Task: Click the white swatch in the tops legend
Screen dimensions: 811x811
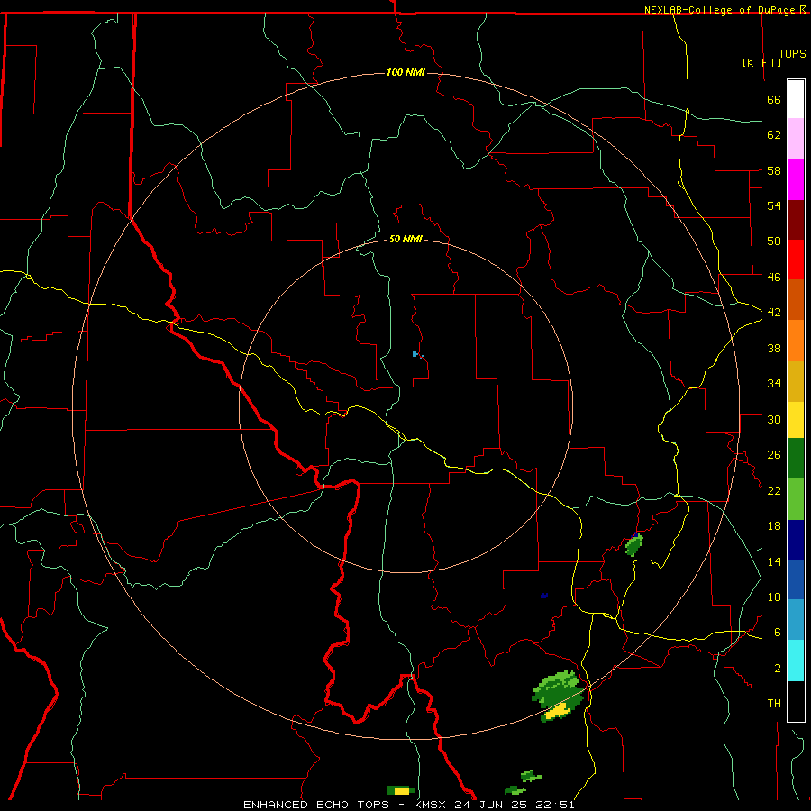Action: click(796, 99)
